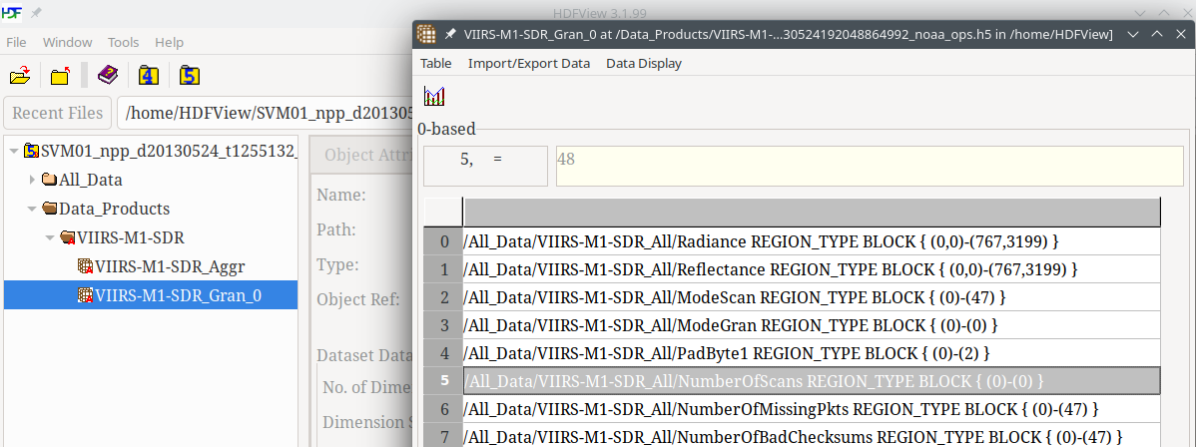Open the File menu
The height and width of the screenshot is (447, 1196).
tap(16, 42)
